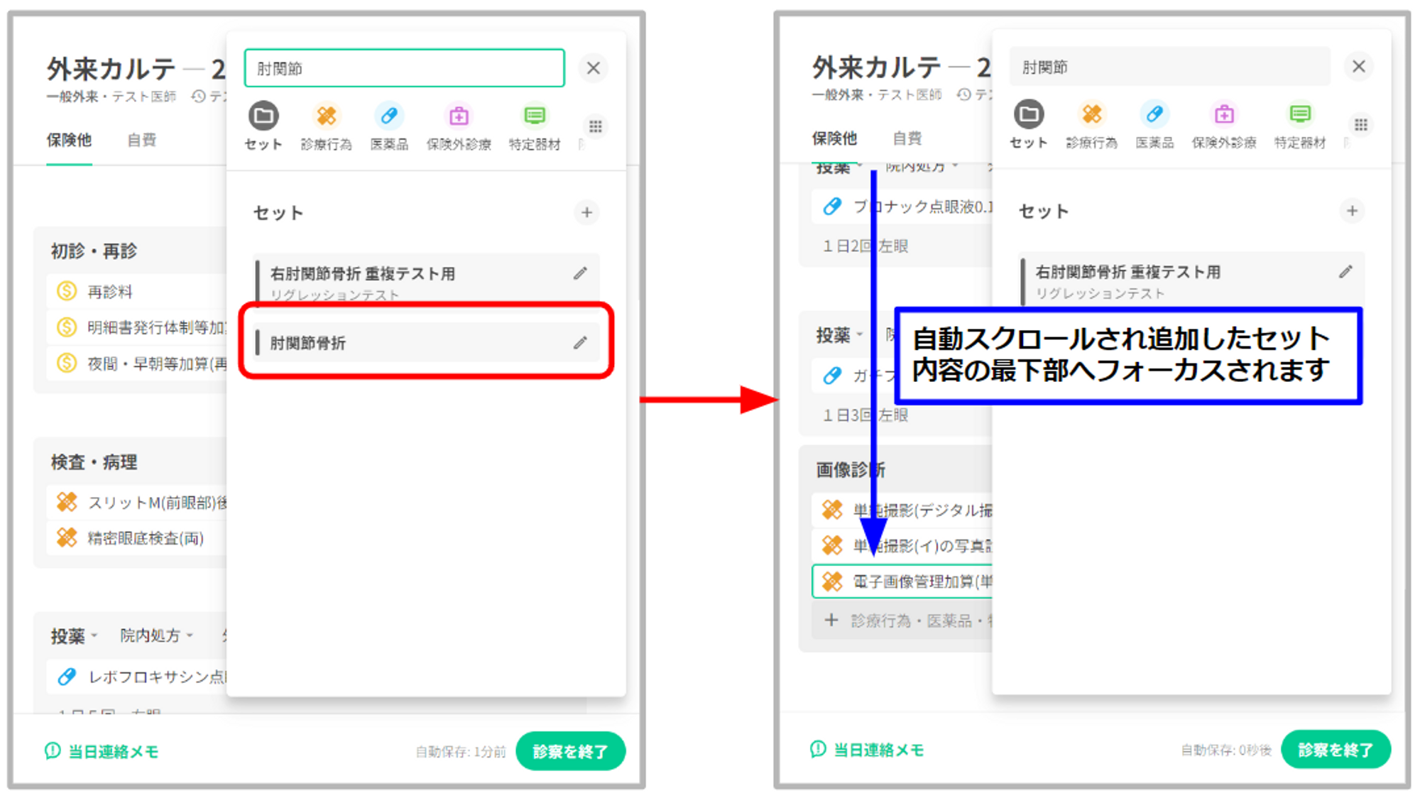Click the 当日連絡メモ icon in right screenshot

point(818,749)
